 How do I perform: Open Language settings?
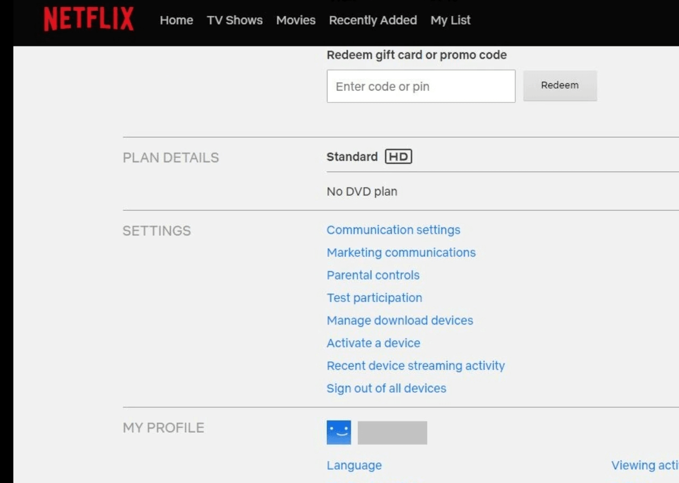coord(354,465)
